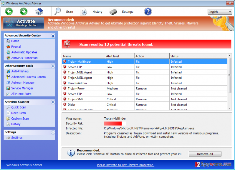Open the History toolbar item
The height and width of the screenshot is (170, 235).
click(97, 12)
